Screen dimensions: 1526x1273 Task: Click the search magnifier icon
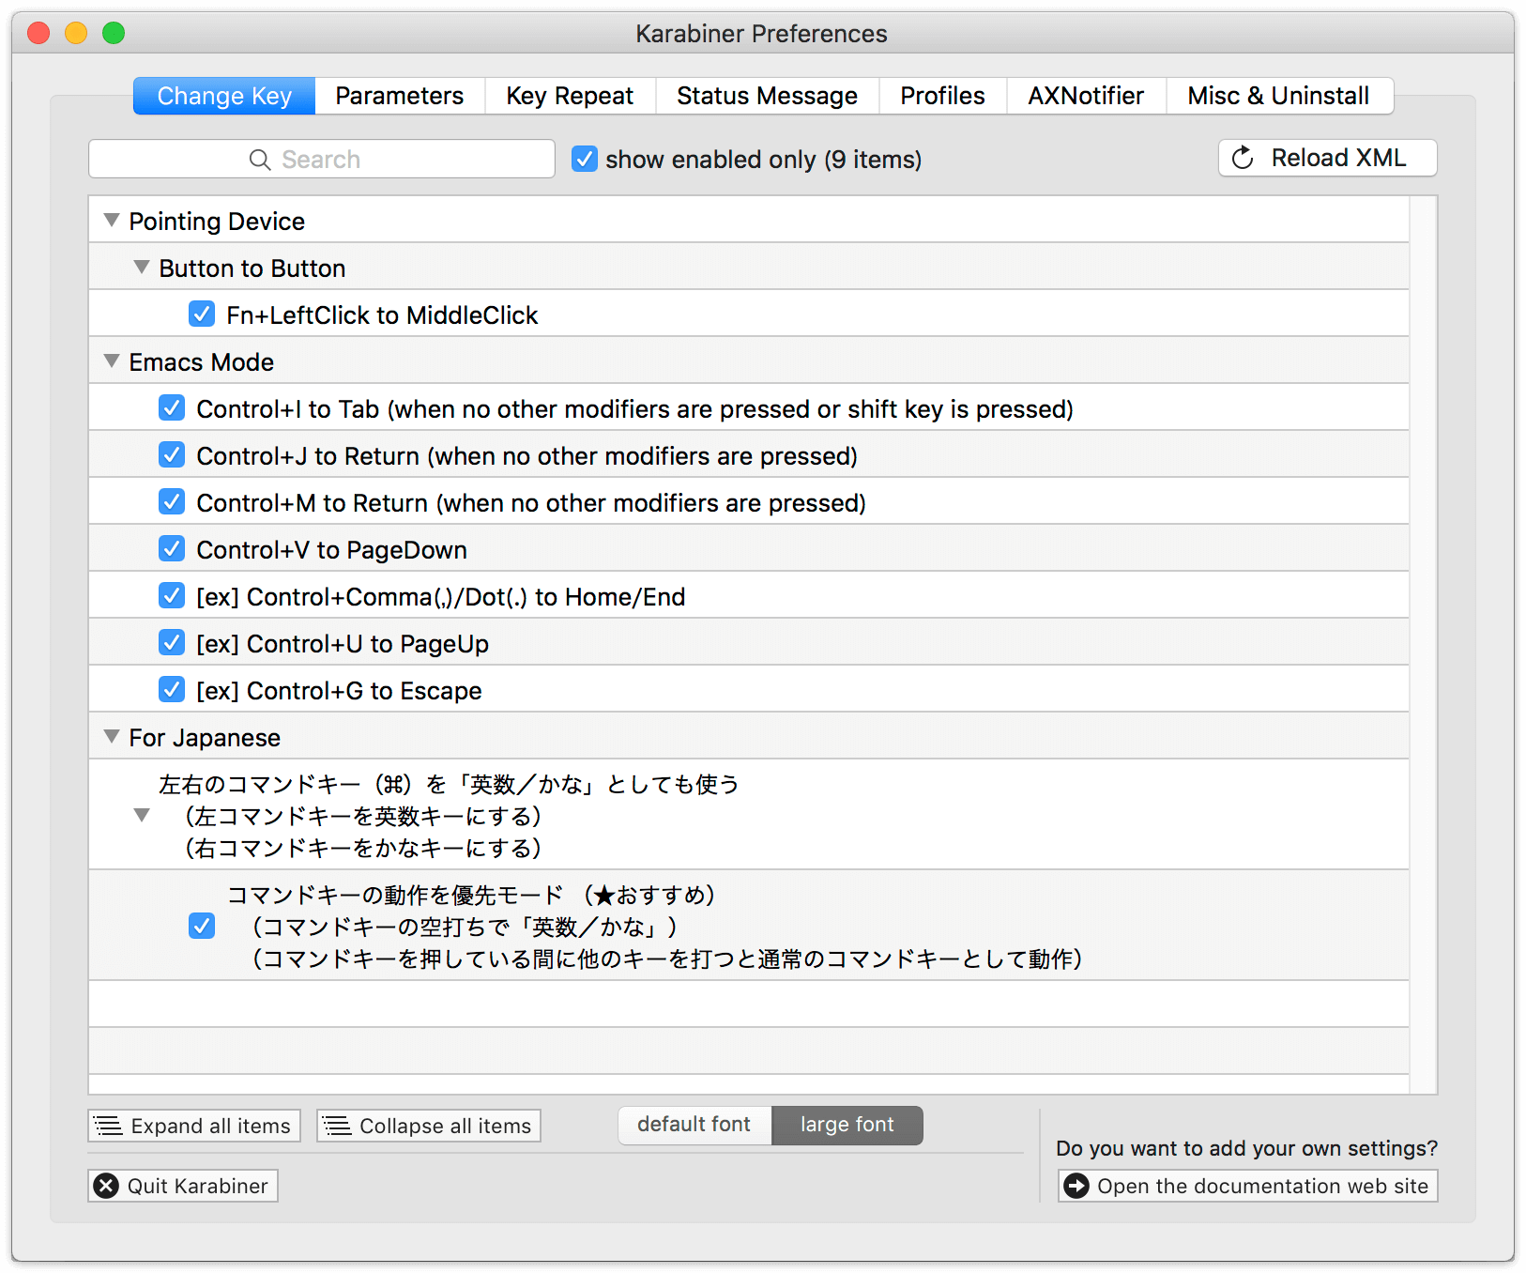(x=260, y=160)
